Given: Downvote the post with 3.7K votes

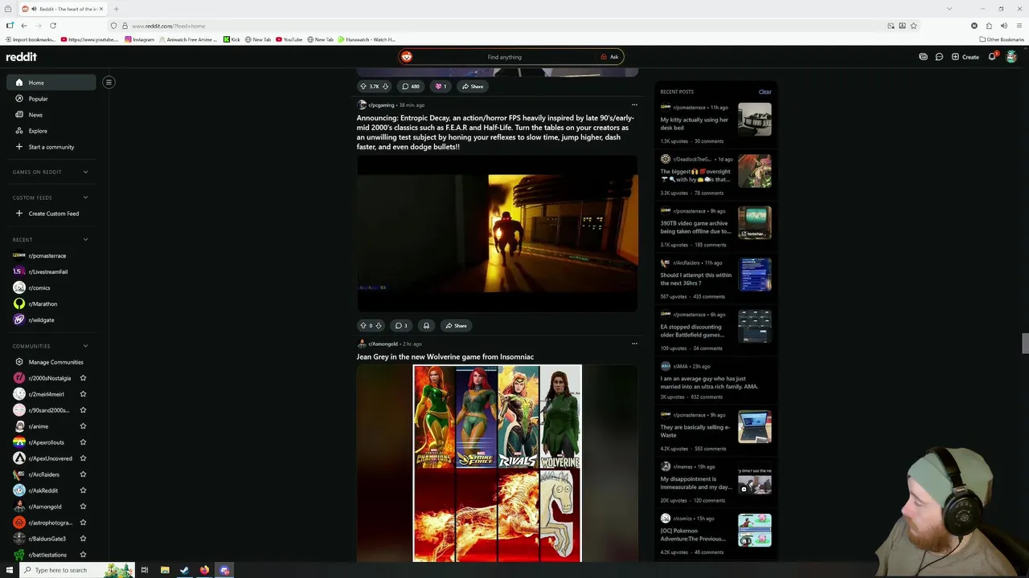Looking at the screenshot, I should click(386, 86).
